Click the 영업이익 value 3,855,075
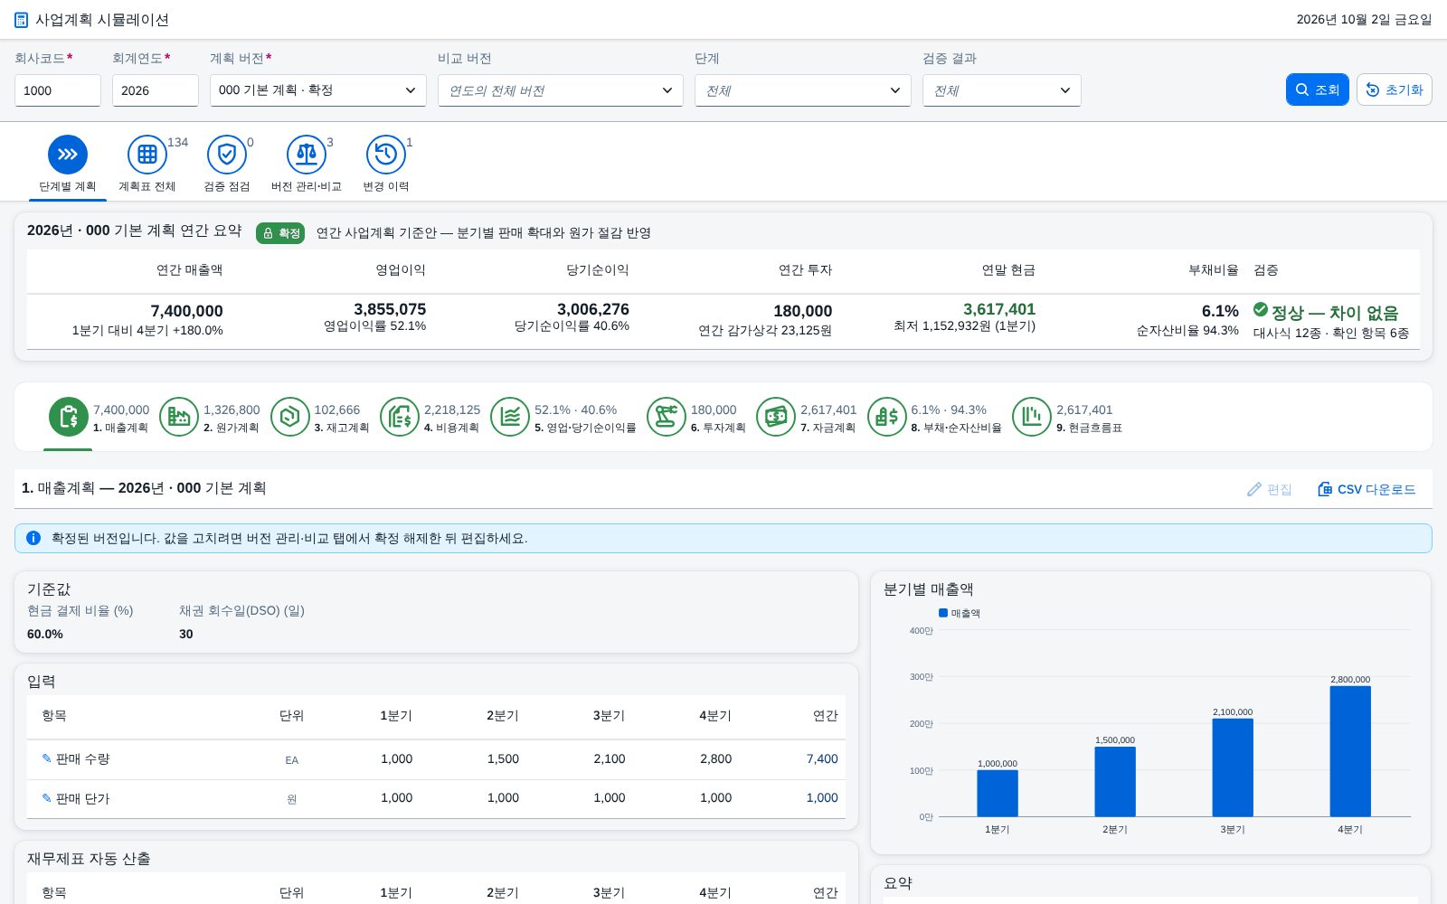This screenshot has height=904, width=1447. (x=390, y=309)
